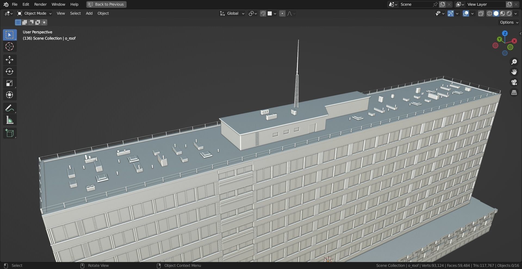Click the View Layer name field
Viewport: 522px width, 269px height.
coord(485,4)
